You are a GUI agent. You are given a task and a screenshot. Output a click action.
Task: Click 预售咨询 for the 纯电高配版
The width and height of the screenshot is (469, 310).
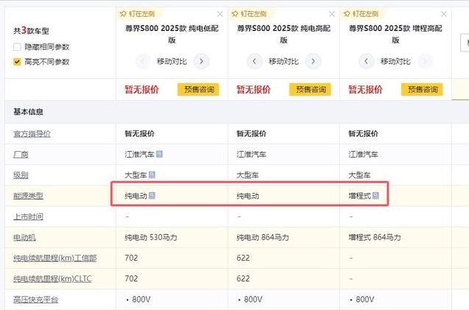coord(310,89)
